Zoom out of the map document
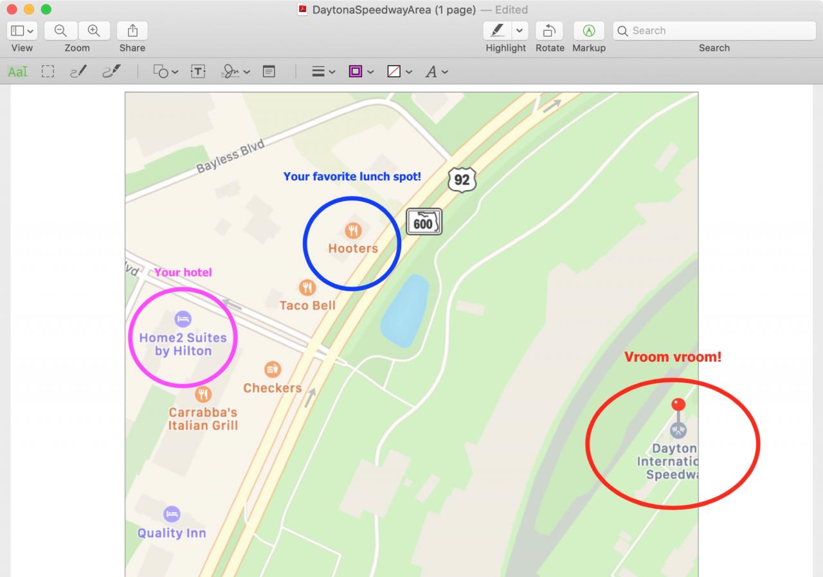Image resolution: width=823 pixels, height=577 pixels. tap(61, 30)
